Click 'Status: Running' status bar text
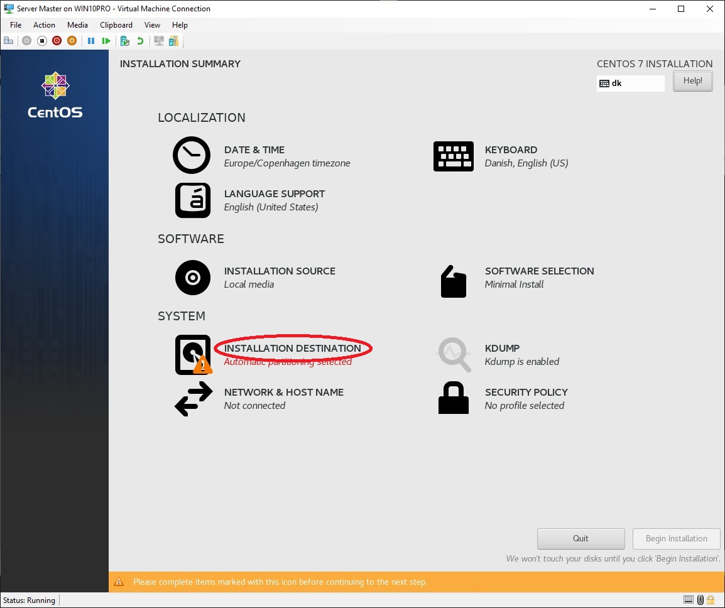This screenshot has width=725, height=608. (29, 600)
